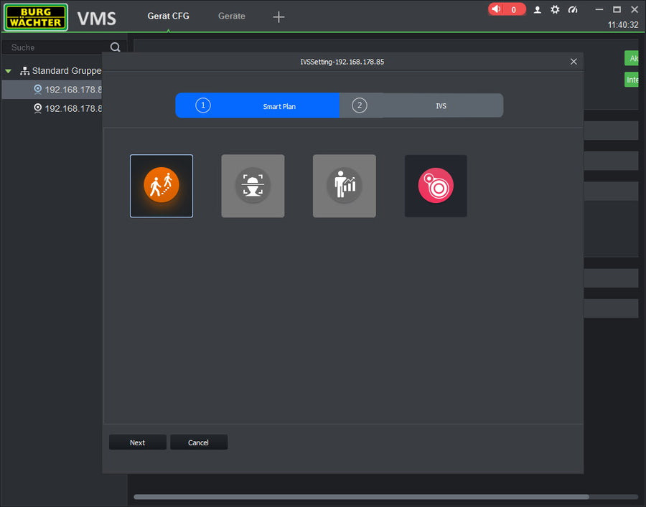
Task: Switch to the Gerät CFG tab
Action: point(168,16)
